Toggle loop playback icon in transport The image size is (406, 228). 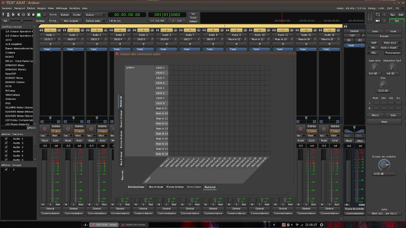click(23, 15)
